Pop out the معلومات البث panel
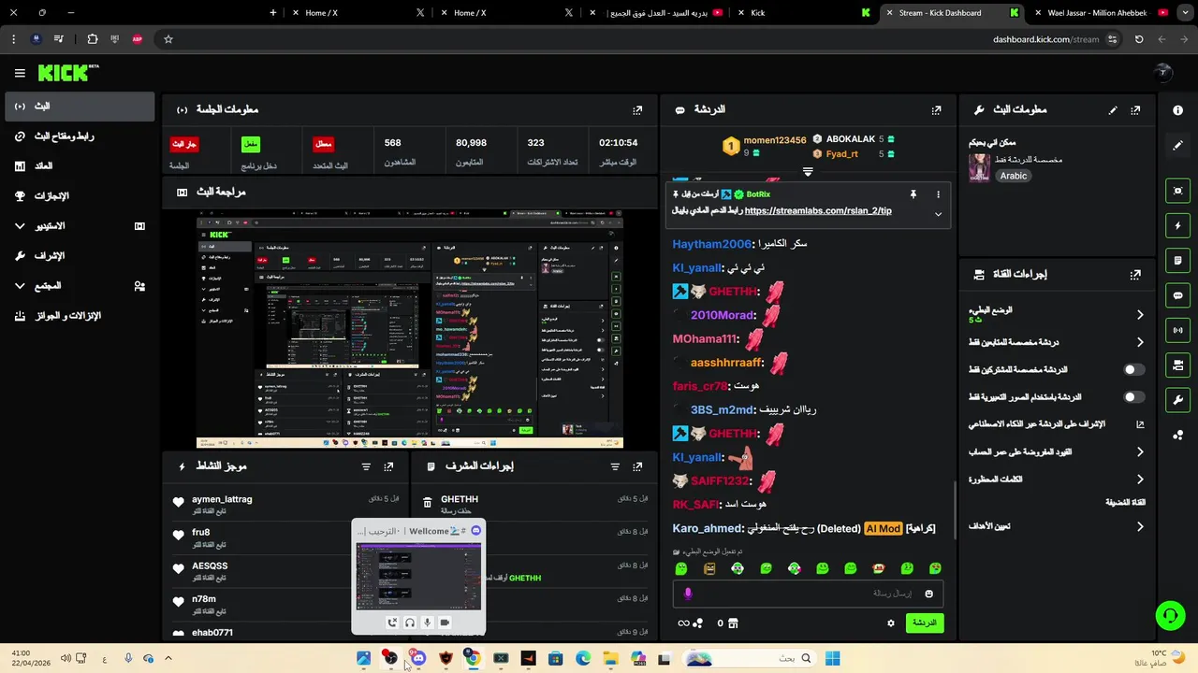The width and height of the screenshot is (1198, 673). point(1135,110)
